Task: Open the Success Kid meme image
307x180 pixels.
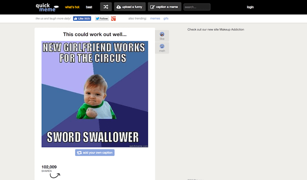Action: (x=95, y=94)
